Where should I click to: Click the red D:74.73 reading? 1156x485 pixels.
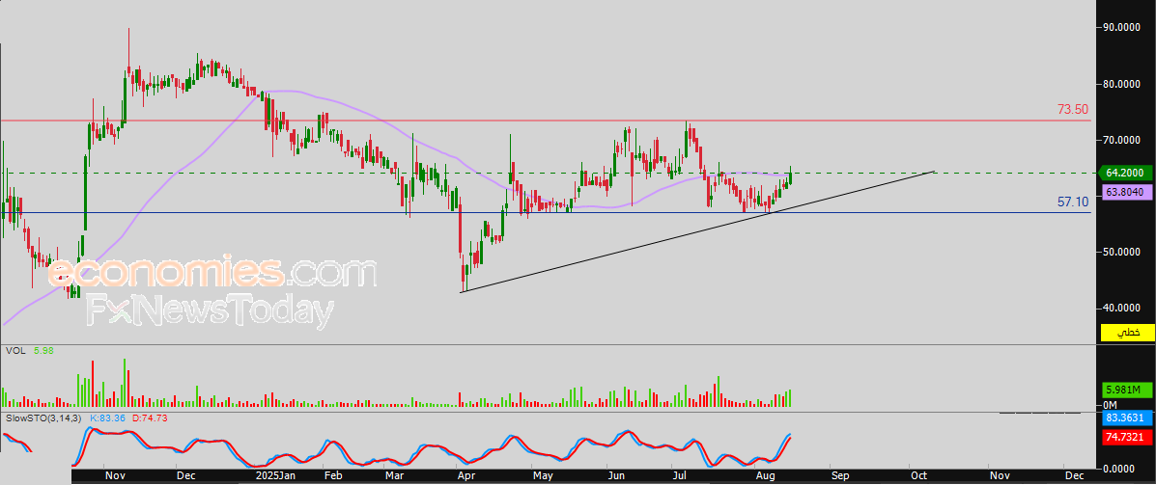click(x=150, y=418)
